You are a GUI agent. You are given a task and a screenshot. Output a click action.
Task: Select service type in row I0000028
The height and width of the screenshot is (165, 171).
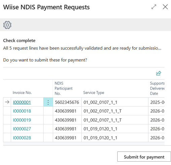pyautogui.click(x=115, y=137)
